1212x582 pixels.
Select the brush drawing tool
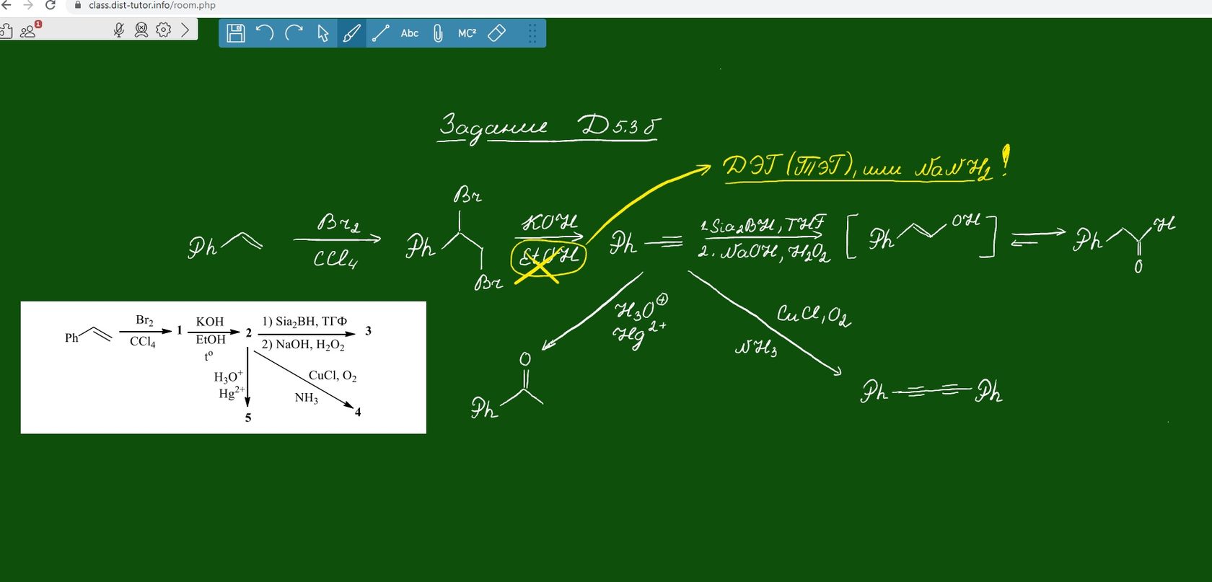click(x=351, y=33)
